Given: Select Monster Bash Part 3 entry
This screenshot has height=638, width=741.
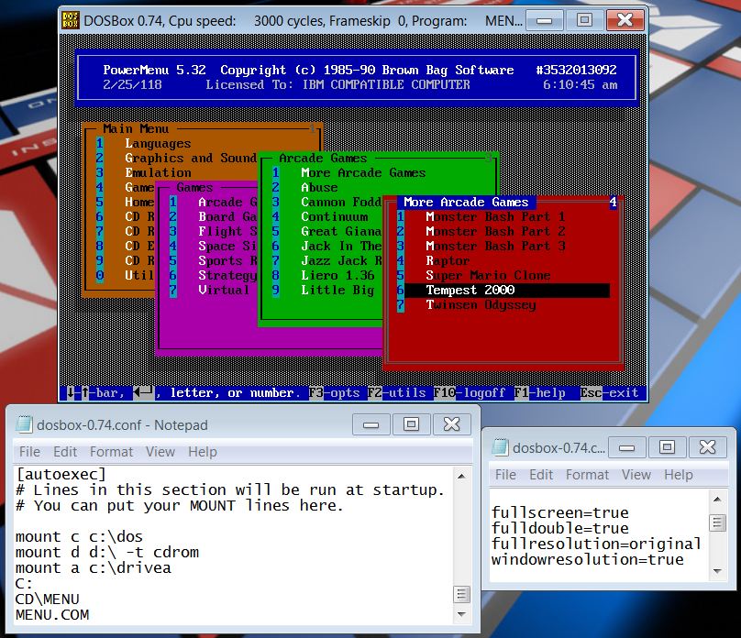Looking at the screenshot, I should (x=495, y=246).
